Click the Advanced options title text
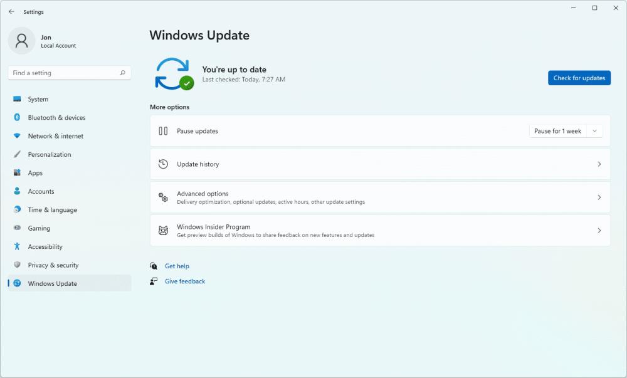627x378 pixels. (x=203, y=194)
